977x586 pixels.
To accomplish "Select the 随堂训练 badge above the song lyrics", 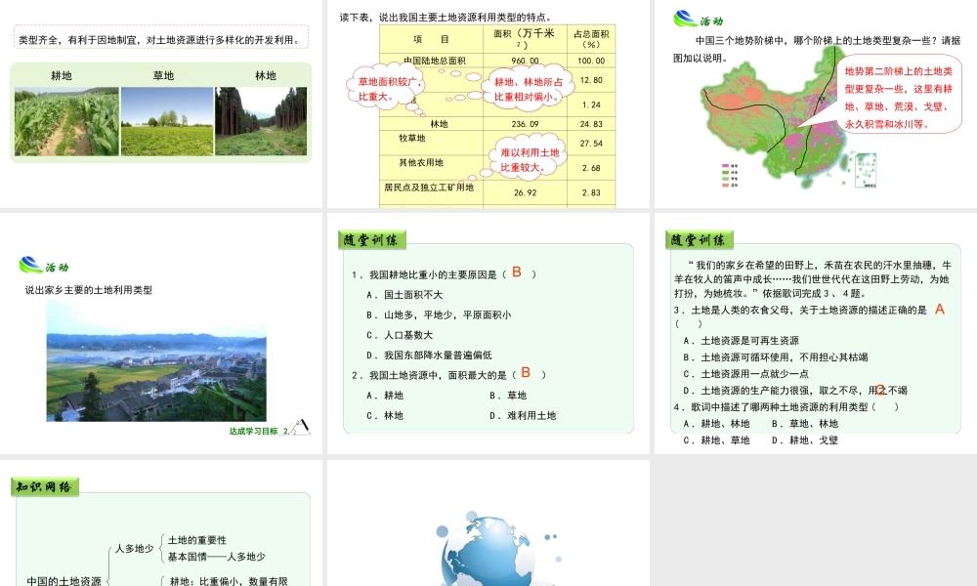I will [x=700, y=239].
